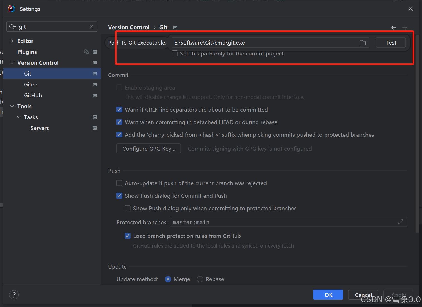Click the Tasks row marker icon
This screenshot has width=422, height=307.
[x=95, y=117]
